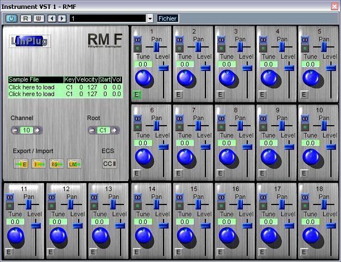
Task: Select the E edit button on pad 16
Action: pyautogui.click(x=220, y=252)
